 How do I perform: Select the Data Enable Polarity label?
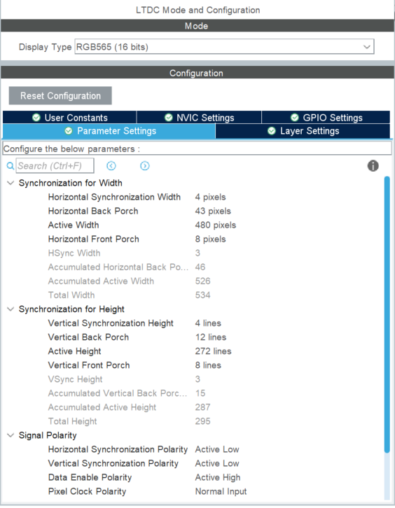point(90,477)
